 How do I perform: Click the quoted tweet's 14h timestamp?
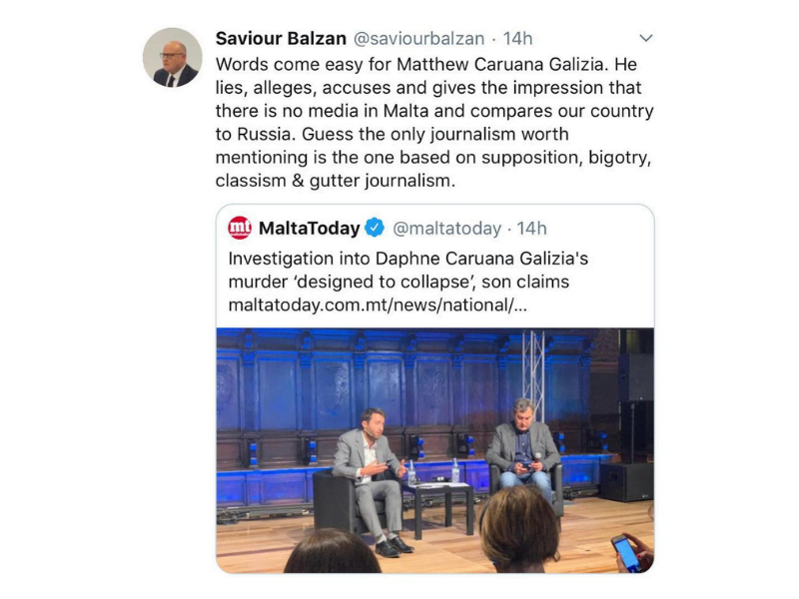pyautogui.click(x=532, y=228)
